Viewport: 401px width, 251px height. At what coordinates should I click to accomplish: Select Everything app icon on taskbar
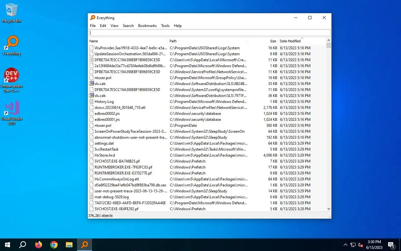(x=85, y=245)
